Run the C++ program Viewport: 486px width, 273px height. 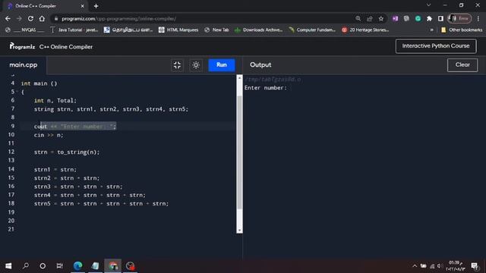[221, 65]
